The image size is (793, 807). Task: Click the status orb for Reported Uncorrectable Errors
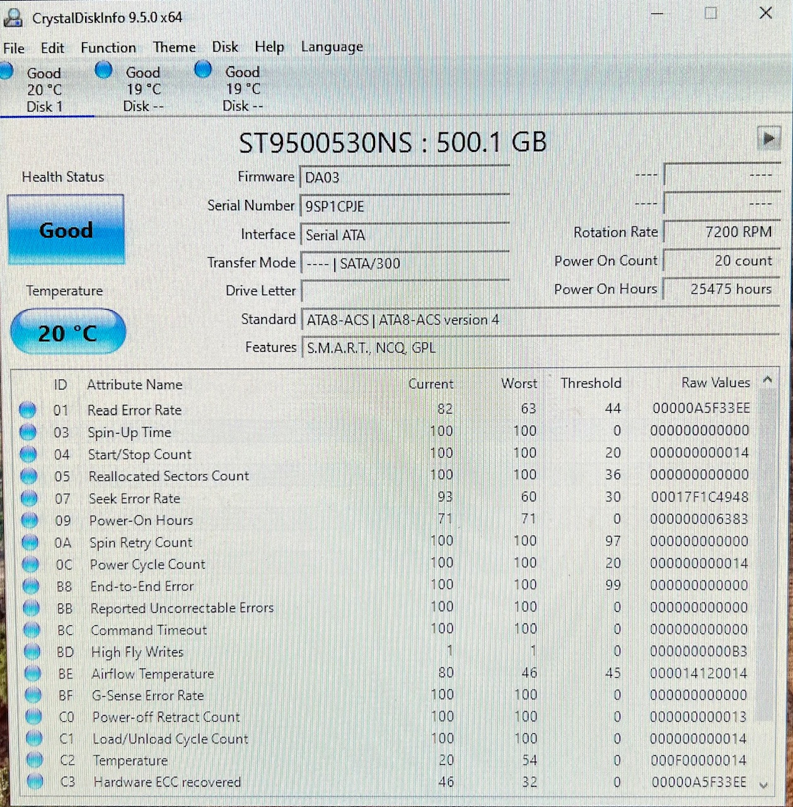31,608
